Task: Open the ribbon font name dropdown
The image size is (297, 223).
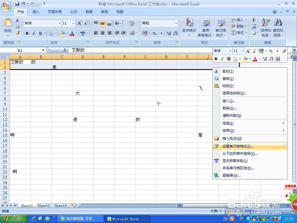Action: click(59, 23)
